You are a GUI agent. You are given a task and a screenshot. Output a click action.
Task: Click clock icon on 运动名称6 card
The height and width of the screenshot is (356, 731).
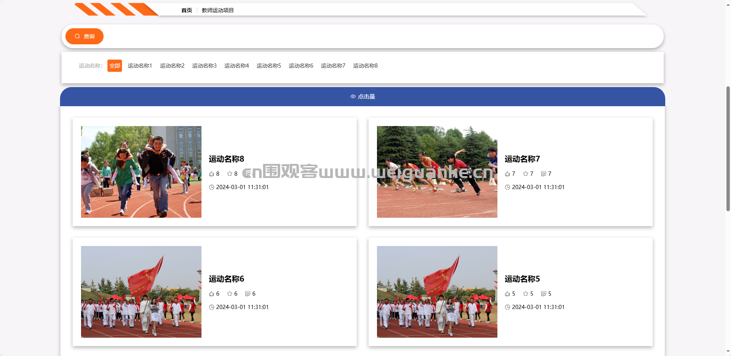(211, 307)
